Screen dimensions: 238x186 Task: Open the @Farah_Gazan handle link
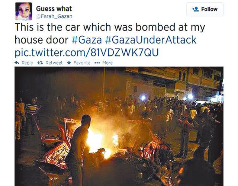(54, 16)
